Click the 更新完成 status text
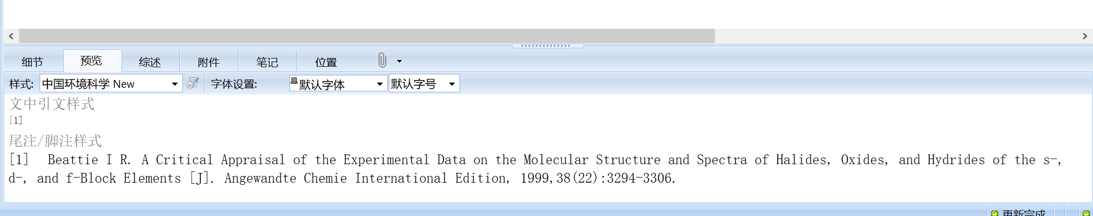Screen dimensions: 1093x216 [x=1024, y=212]
